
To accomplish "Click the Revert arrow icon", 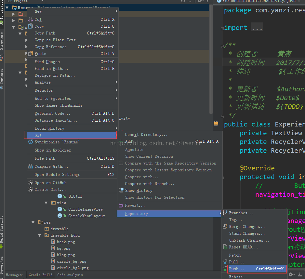I will (121, 205).
